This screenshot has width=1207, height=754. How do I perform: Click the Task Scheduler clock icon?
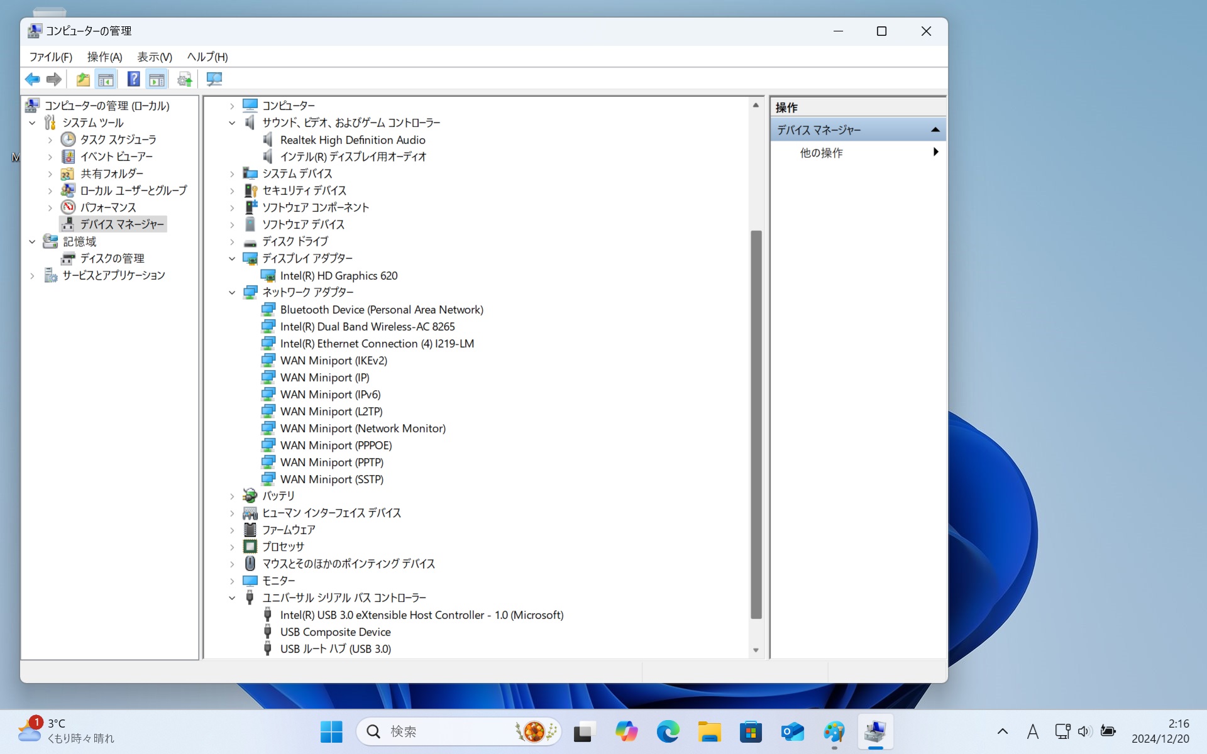pos(68,139)
